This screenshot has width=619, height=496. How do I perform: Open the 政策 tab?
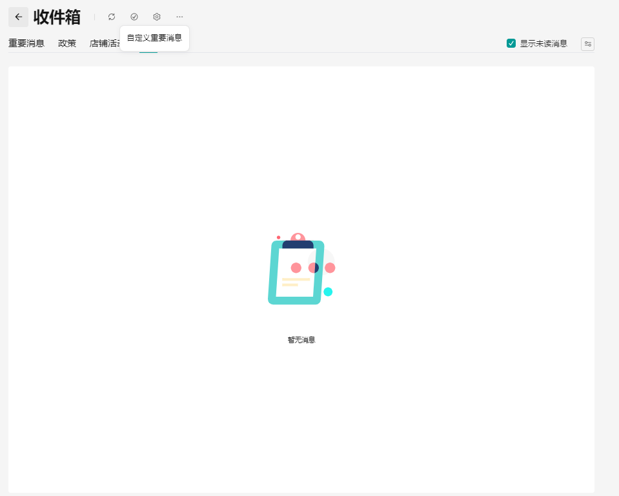coord(67,44)
